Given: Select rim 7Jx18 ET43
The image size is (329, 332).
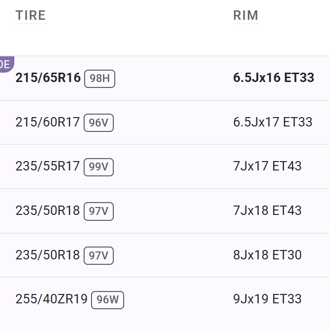Looking at the screenshot, I should [x=267, y=211].
